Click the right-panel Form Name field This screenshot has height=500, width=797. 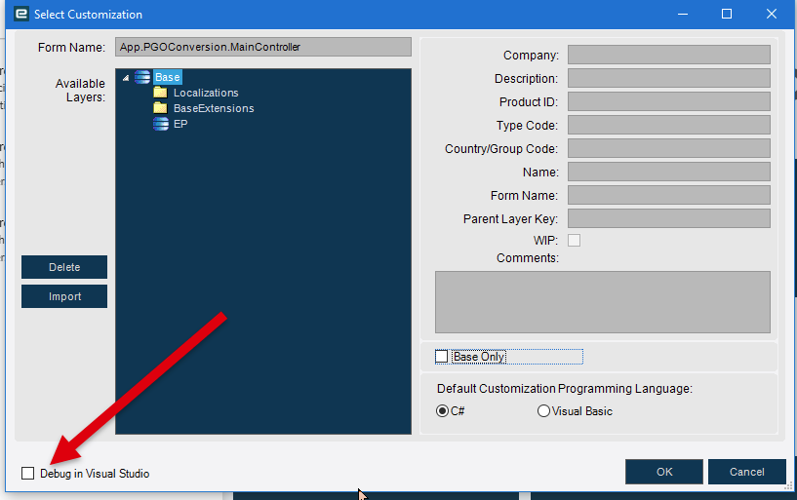tap(669, 195)
